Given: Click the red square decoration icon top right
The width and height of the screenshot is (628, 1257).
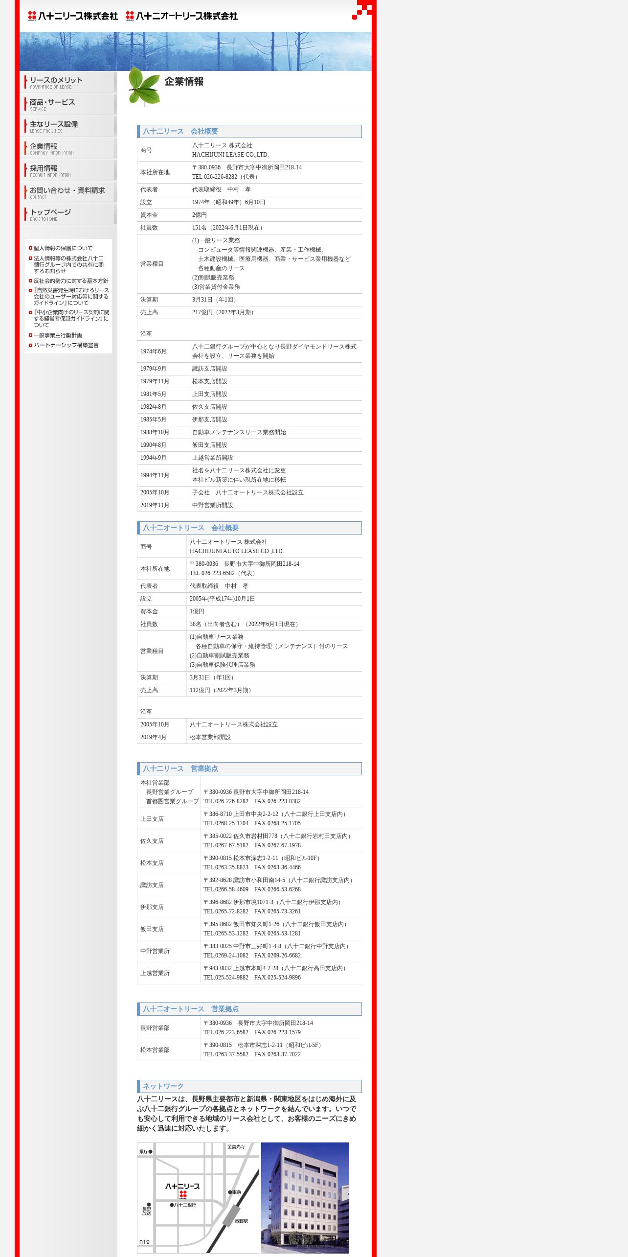Looking at the screenshot, I should (x=362, y=10).
